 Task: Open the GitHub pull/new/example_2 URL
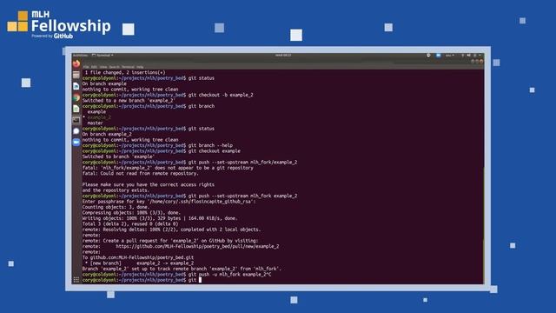tap(197, 246)
